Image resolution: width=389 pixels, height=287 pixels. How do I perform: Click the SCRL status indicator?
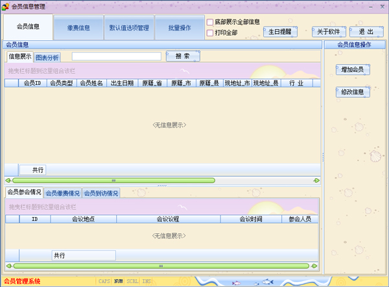pyautogui.click(x=132, y=281)
